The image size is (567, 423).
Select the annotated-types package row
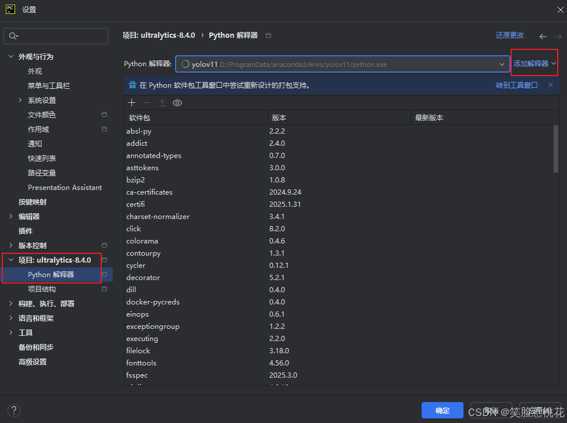coord(339,156)
